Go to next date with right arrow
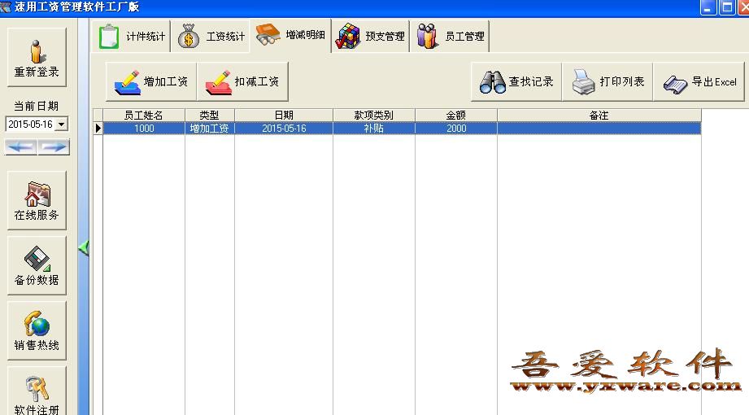The image size is (749, 415). [54, 146]
